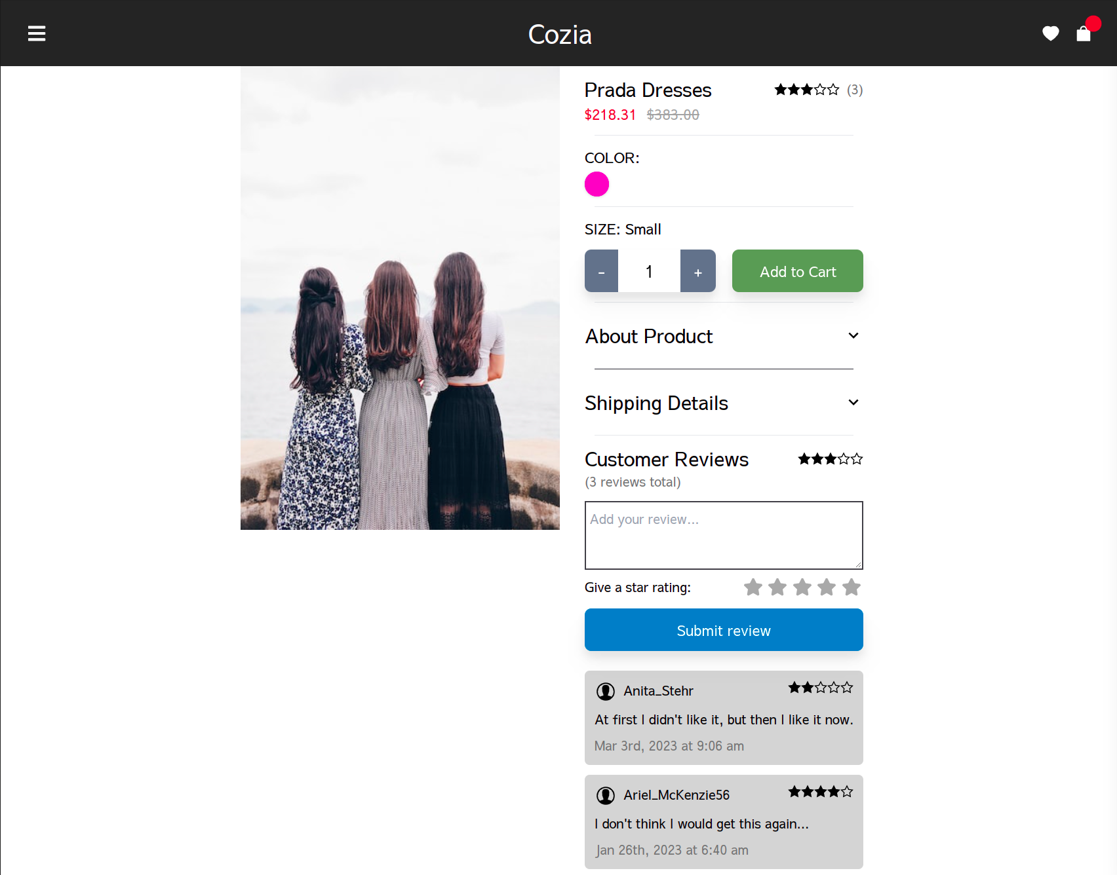Give a one-star rating
1117x875 pixels.
[x=753, y=587]
